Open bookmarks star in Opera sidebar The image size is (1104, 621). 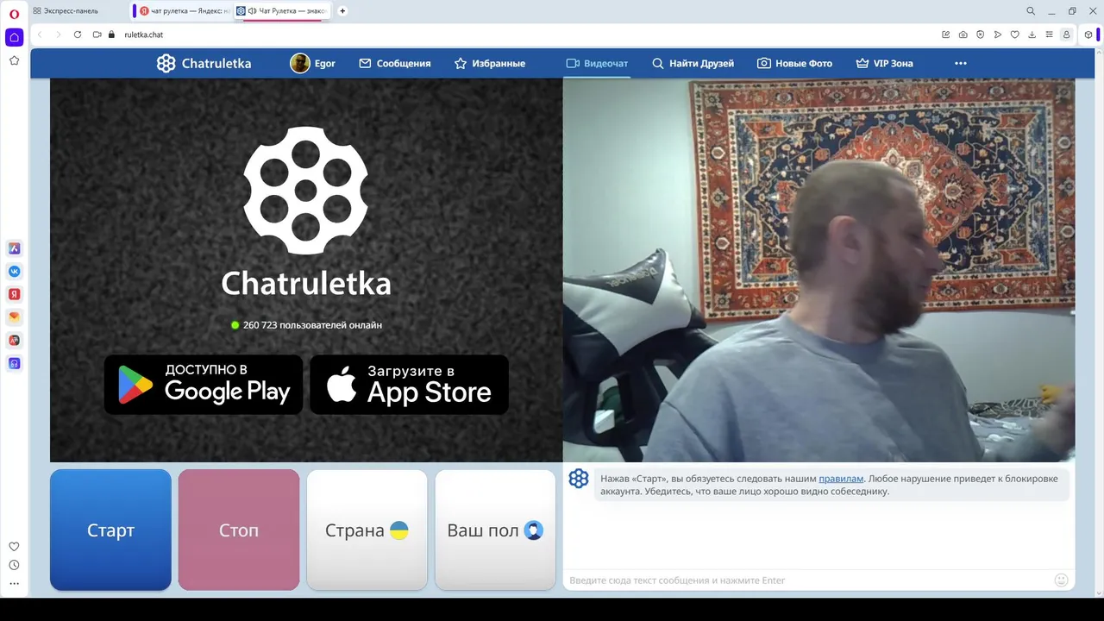click(x=14, y=60)
